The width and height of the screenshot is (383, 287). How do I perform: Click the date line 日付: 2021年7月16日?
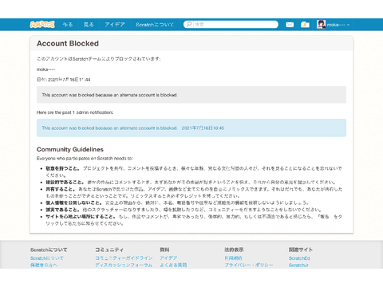[x=64, y=80]
